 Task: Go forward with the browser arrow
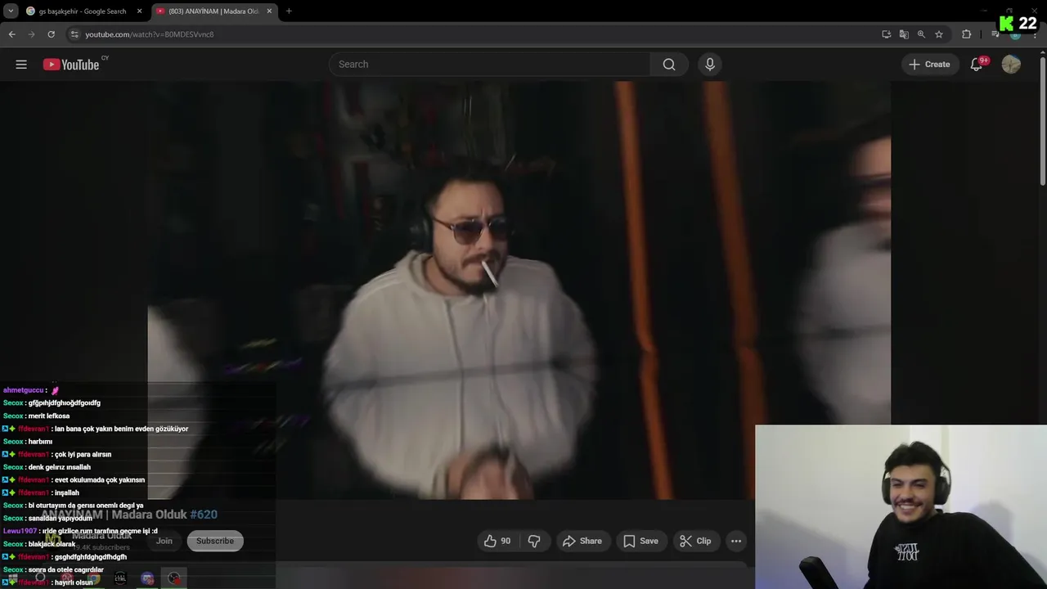(x=31, y=34)
